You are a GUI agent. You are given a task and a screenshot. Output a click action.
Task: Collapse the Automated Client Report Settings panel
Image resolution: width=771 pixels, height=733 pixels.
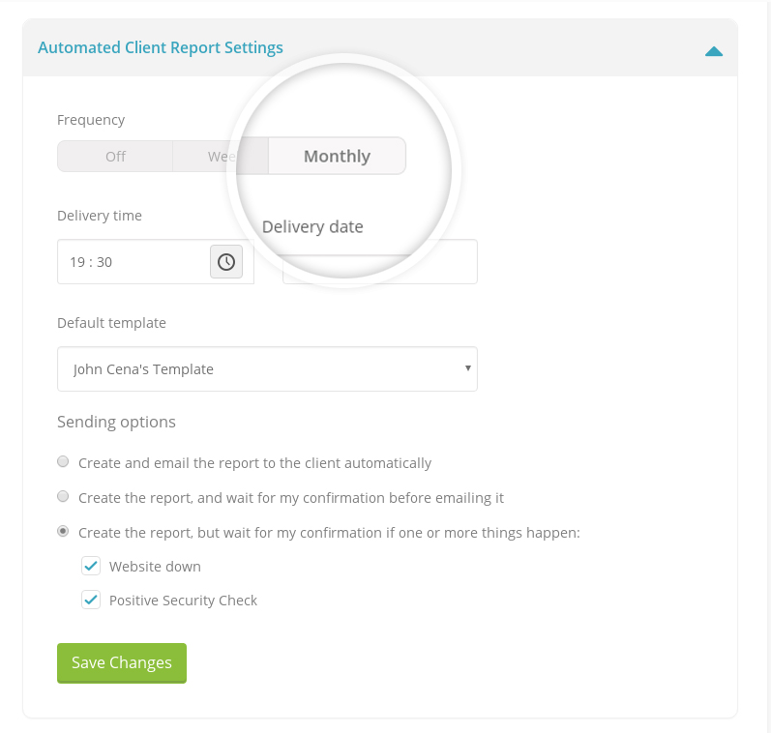click(x=714, y=50)
